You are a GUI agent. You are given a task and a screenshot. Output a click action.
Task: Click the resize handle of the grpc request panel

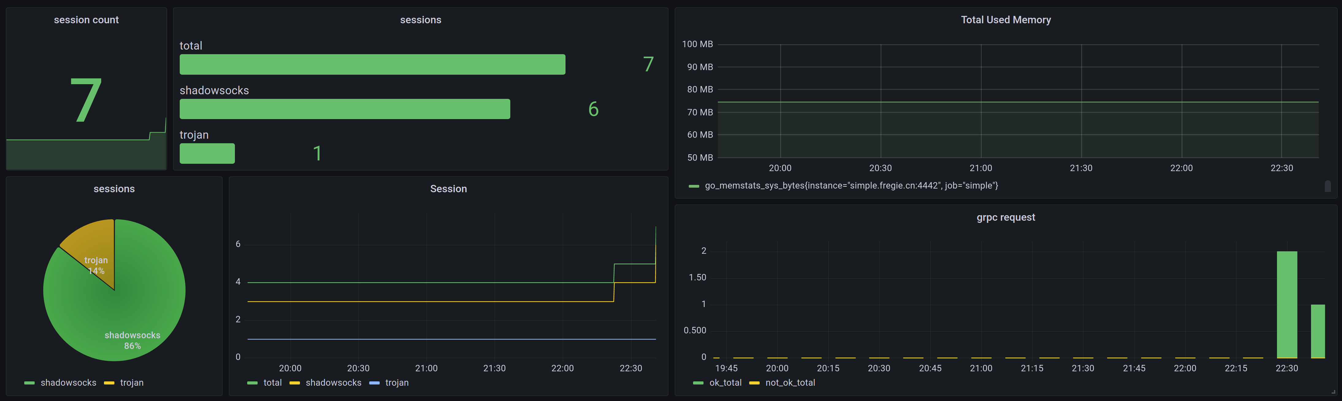(1333, 392)
